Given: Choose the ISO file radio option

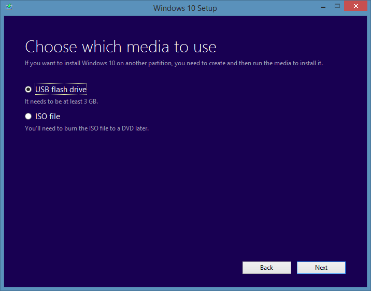Looking at the screenshot, I should (x=28, y=117).
